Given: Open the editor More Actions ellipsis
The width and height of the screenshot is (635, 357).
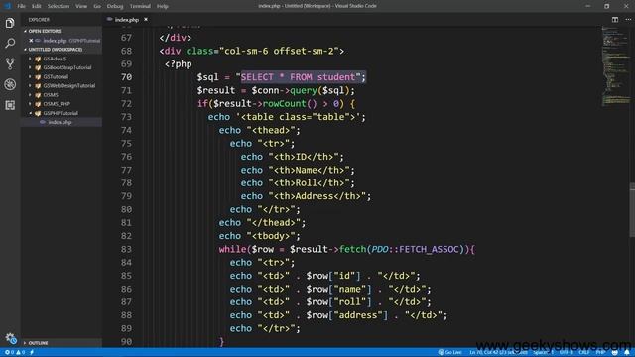Looking at the screenshot, I should click(628, 20).
